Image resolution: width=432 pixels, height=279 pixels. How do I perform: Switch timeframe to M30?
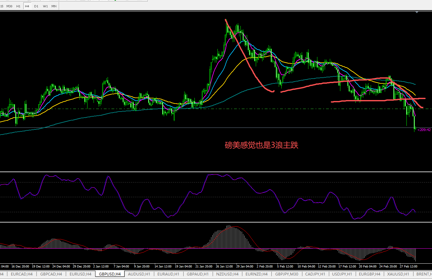(10, 6)
